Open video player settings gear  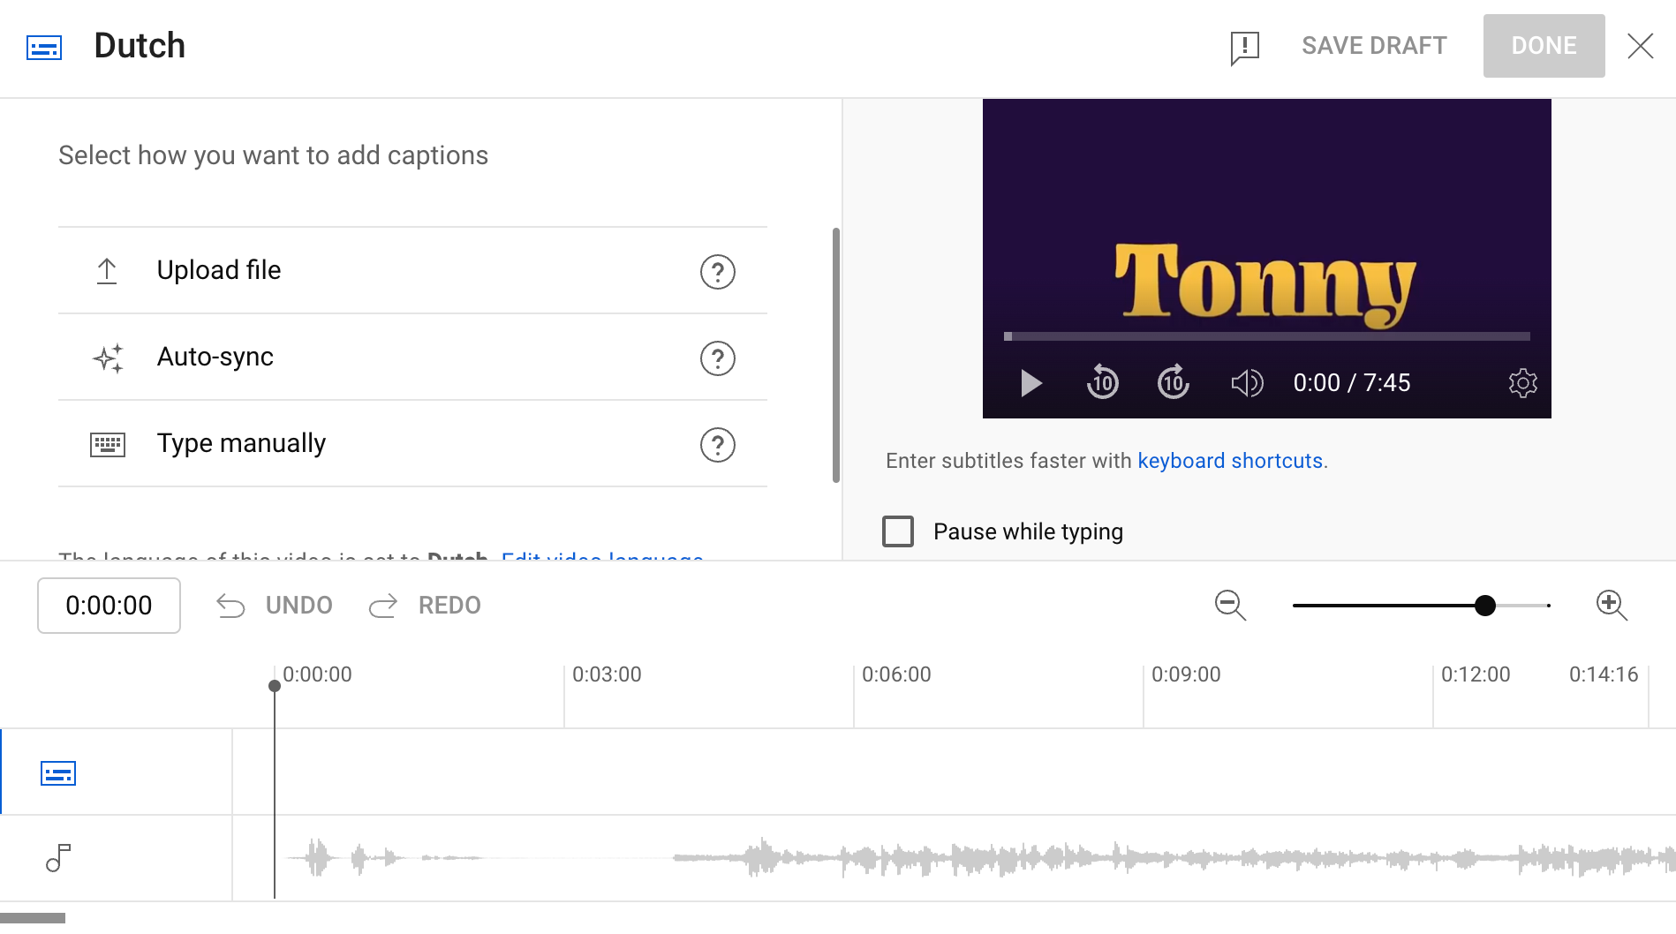[1522, 383]
